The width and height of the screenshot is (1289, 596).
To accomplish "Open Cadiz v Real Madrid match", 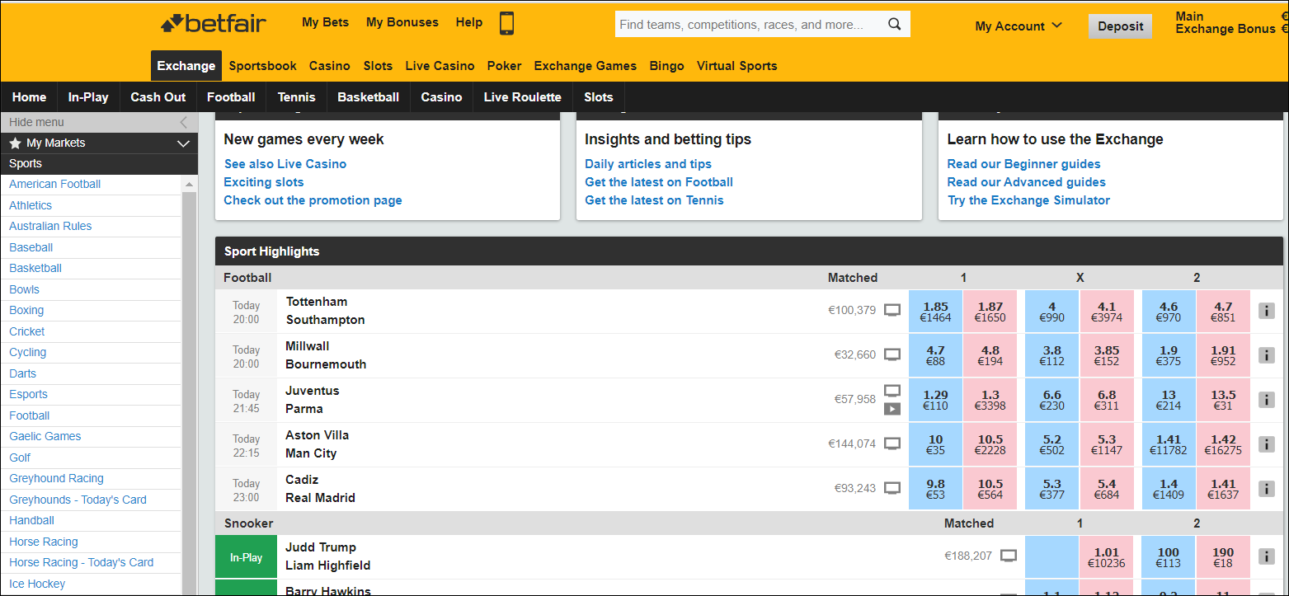I will (x=320, y=489).
